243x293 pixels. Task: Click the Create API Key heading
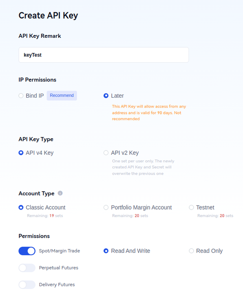[x=48, y=15]
